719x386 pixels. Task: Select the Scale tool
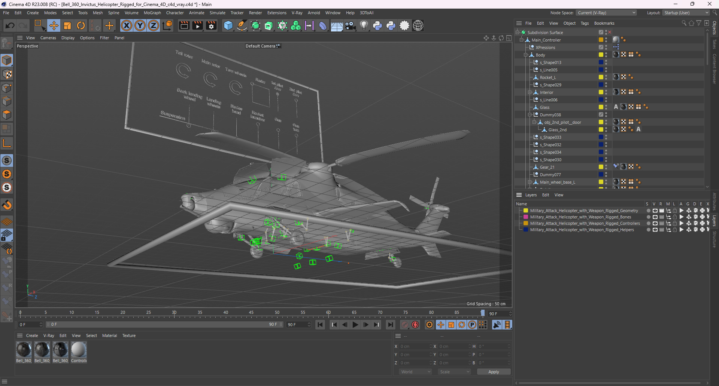(67, 25)
